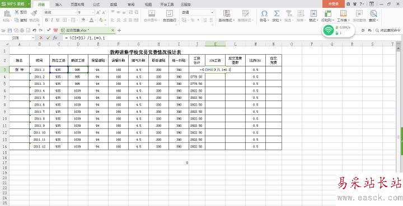The height and width of the screenshot is (206, 403).
Task: Switch to the 插入 (Insert) ribbon tab
Action: [x=59, y=4]
